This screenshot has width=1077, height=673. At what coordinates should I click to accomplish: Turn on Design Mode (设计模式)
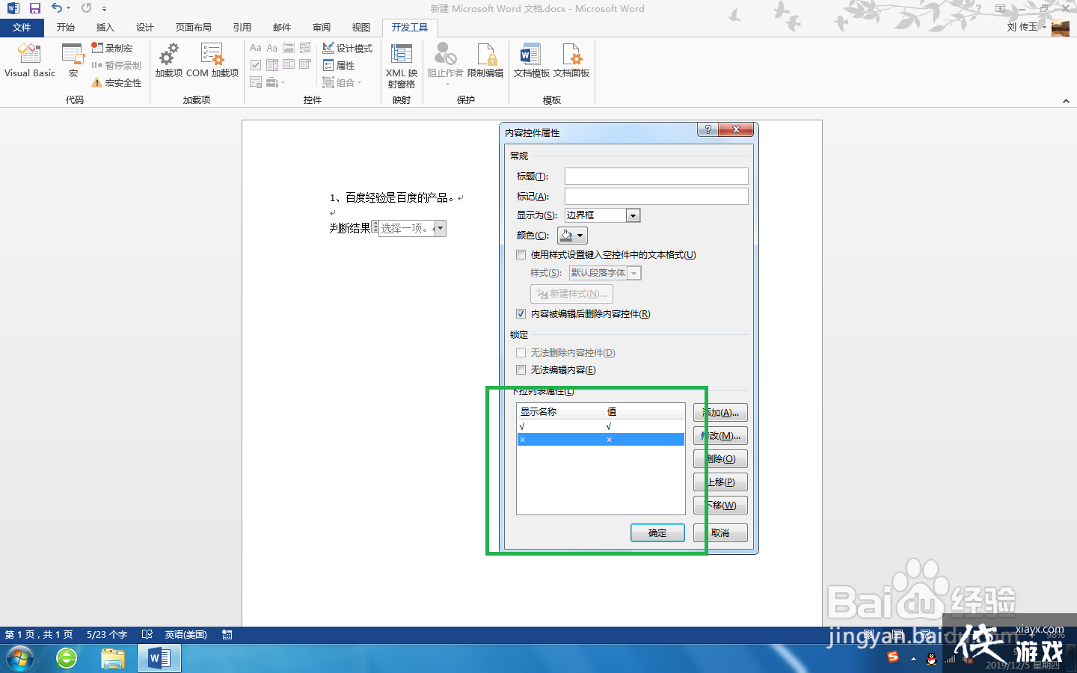[x=348, y=48]
